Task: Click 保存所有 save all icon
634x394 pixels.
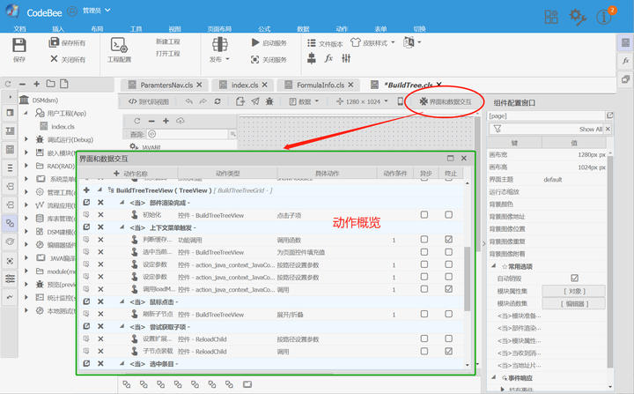Action: (x=54, y=42)
